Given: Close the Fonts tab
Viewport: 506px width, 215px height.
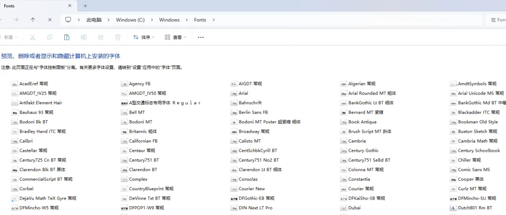Looking at the screenshot, I should pos(70,6).
